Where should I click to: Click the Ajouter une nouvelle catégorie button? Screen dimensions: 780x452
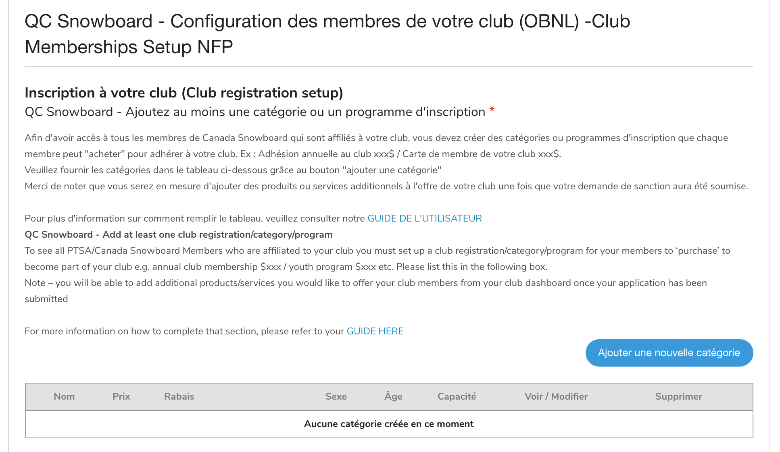point(669,353)
